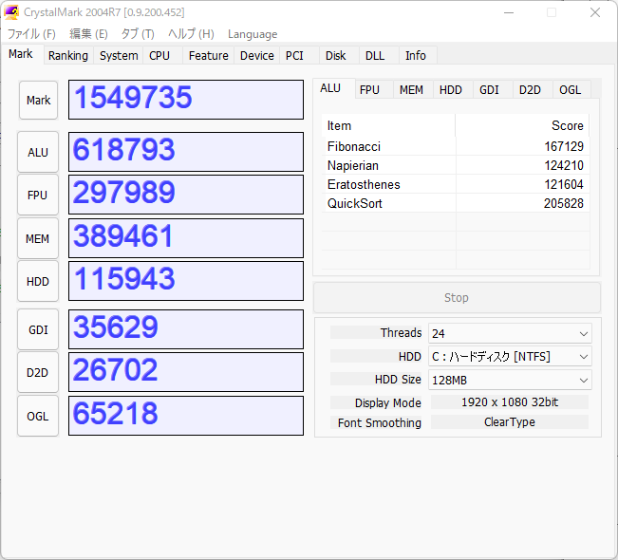Open the 編集 (E) menu
The height and width of the screenshot is (560, 618).
[x=88, y=34]
